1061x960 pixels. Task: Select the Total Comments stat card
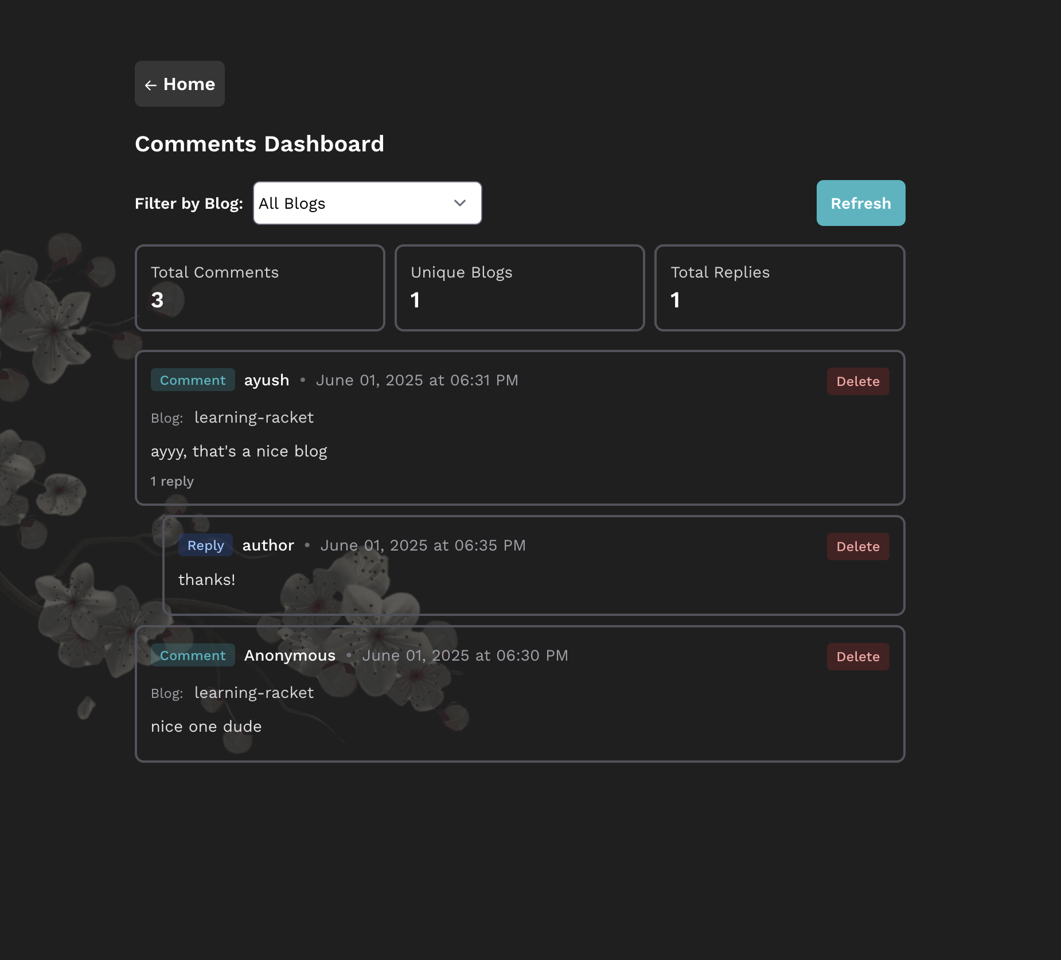tap(260, 288)
